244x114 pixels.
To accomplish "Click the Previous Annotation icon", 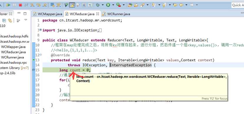I will click(164, 5).
